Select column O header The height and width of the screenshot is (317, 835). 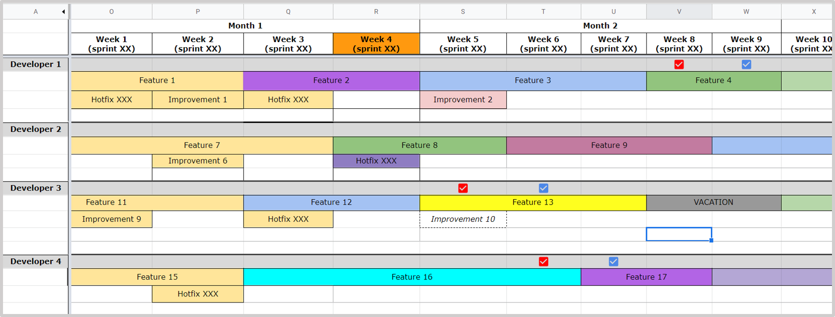coord(111,12)
